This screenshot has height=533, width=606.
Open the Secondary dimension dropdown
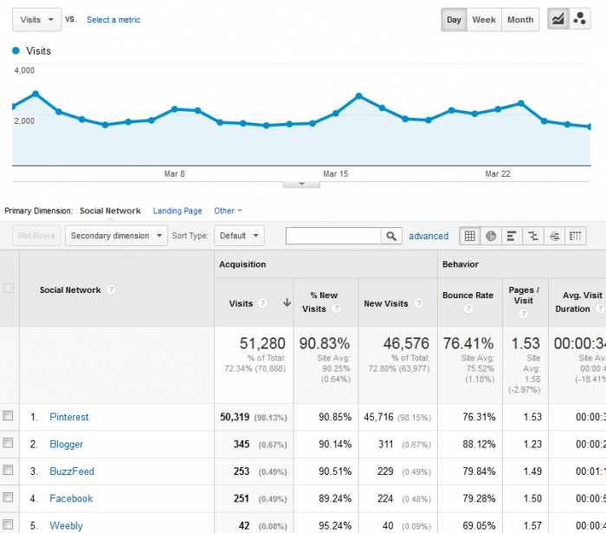click(x=116, y=236)
